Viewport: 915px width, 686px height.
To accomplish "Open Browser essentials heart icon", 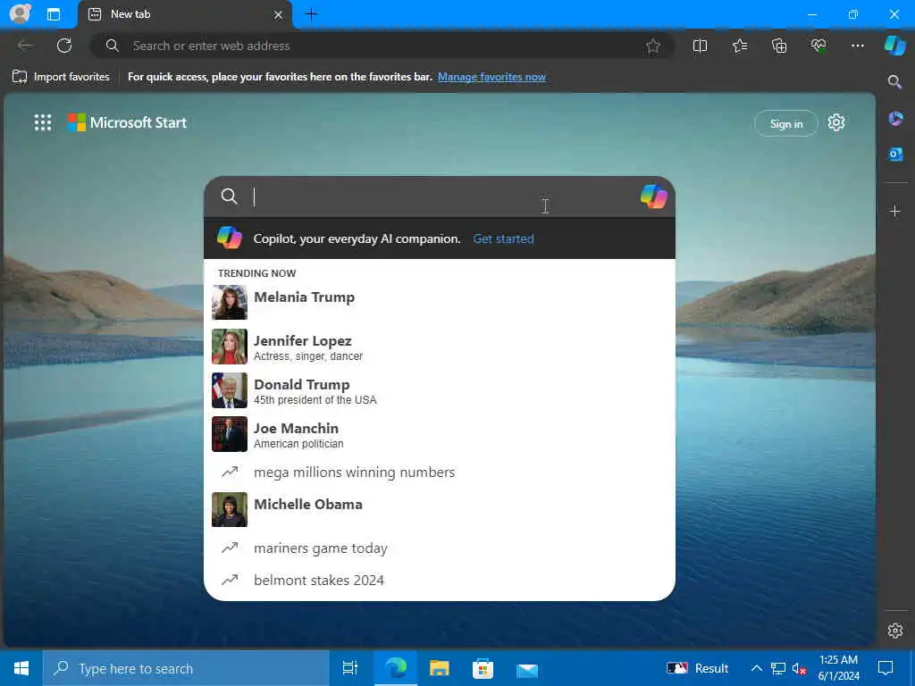I will (818, 46).
